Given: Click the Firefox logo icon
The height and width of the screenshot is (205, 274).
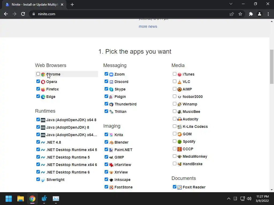Looking at the screenshot, I should [x=43, y=89].
